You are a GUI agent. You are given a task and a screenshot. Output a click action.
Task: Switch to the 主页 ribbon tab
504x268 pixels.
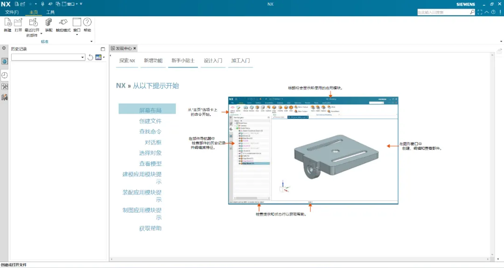click(x=34, y=12)
